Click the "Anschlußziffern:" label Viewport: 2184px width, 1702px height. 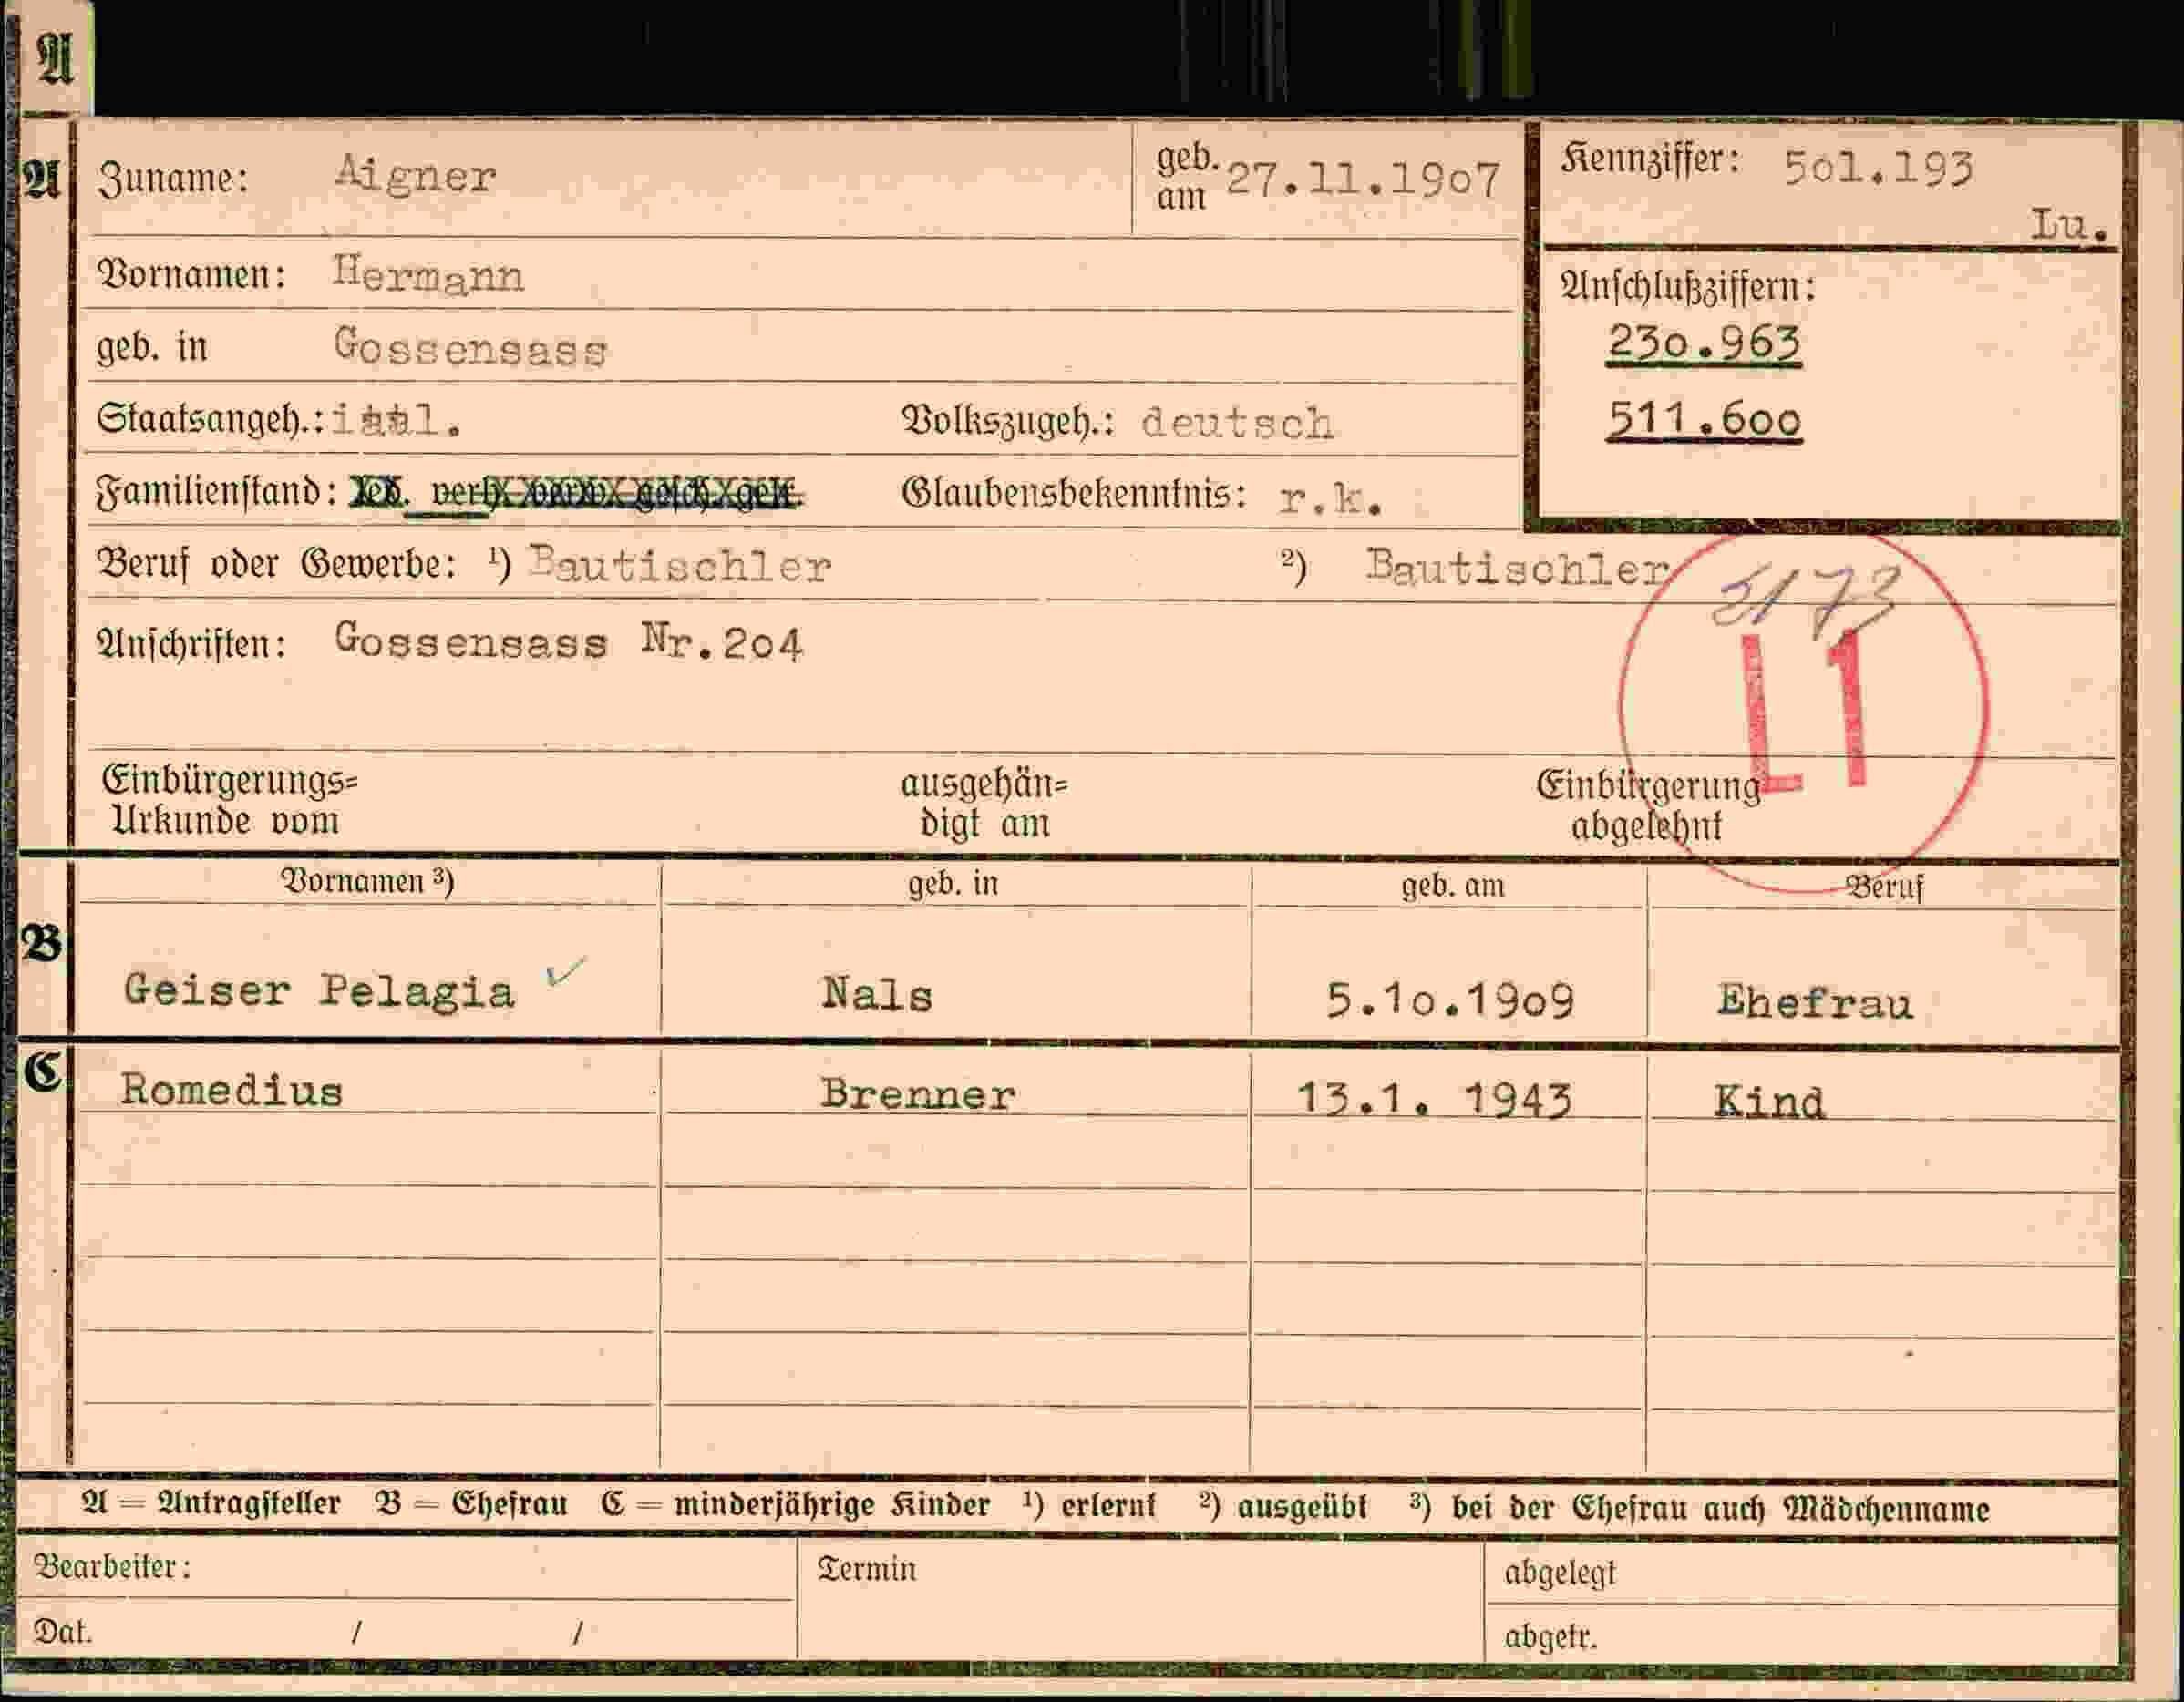[x=1688, y=287]
